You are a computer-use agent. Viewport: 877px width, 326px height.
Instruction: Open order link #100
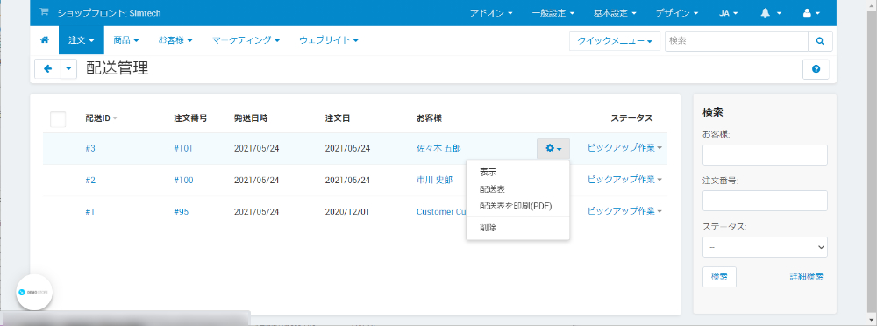183,180
